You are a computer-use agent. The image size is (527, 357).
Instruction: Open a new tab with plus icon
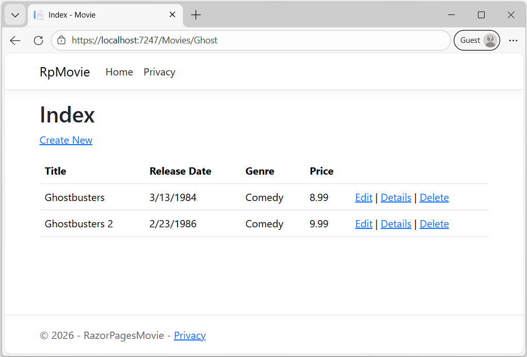pos(196,15)
